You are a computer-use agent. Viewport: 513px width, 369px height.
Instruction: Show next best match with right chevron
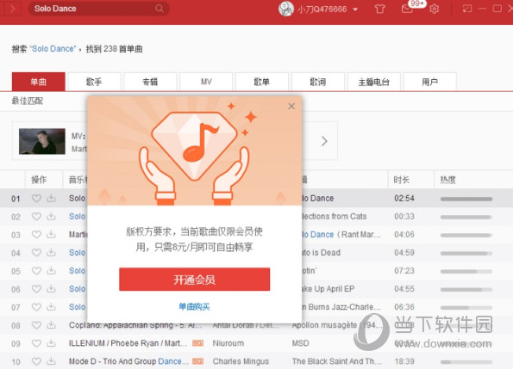click(324, 141)
